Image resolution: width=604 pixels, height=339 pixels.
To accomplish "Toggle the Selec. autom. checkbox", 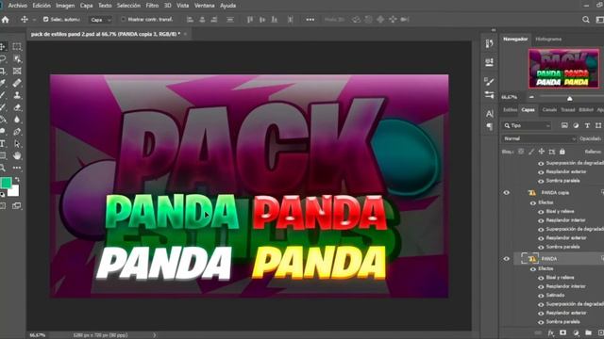I will pos(46,19).
